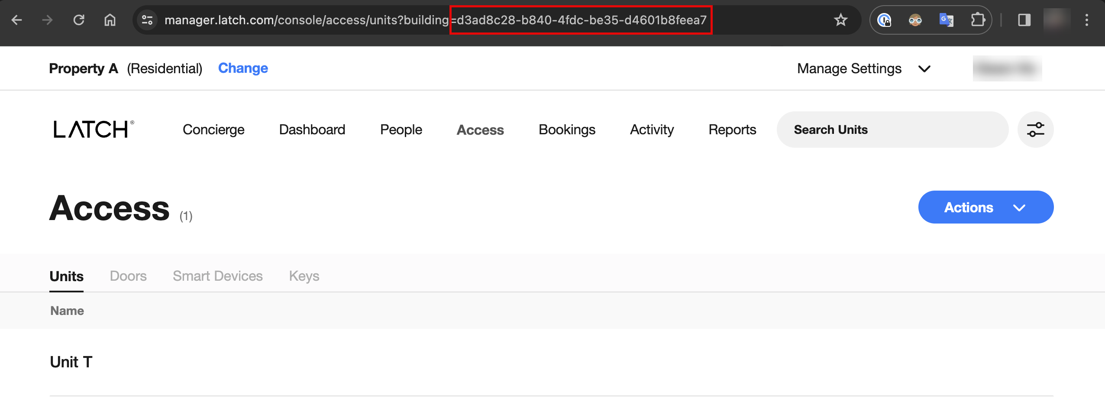Click the Latch logo
The image size is (1105, 415).
tap(94, 130)
